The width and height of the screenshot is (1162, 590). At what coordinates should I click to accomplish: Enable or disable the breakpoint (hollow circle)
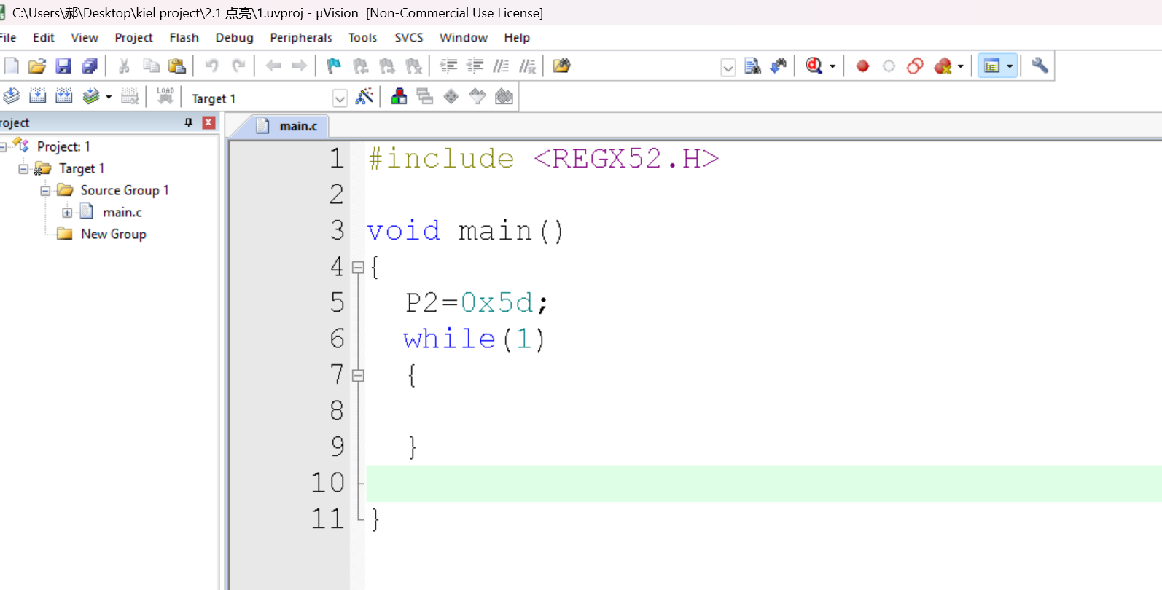889,66
